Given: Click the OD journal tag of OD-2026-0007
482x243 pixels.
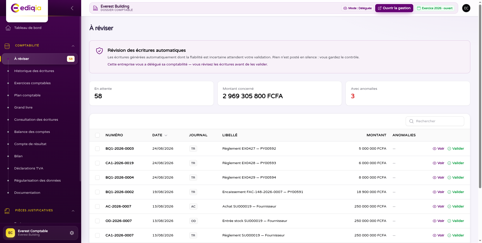Looking at the screenshot, I should pyautogui.click(x=194, y=221).
